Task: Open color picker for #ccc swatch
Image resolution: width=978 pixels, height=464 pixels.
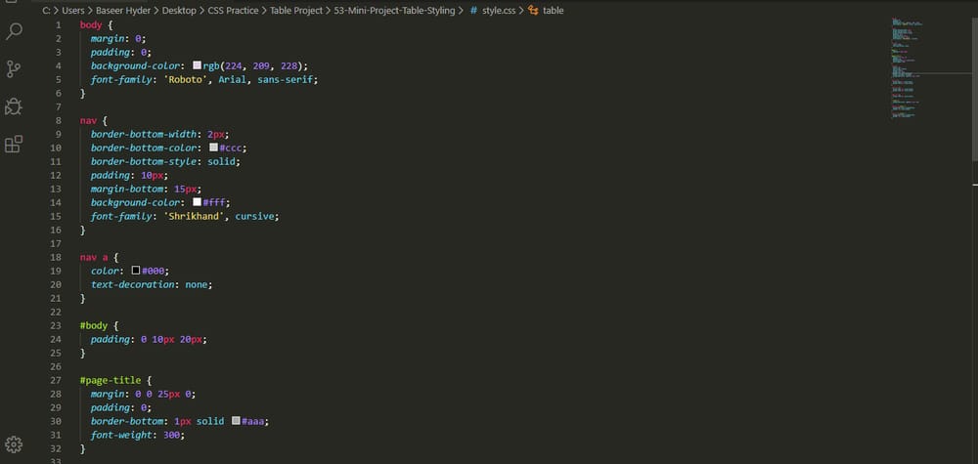Action: coord(213,148)
